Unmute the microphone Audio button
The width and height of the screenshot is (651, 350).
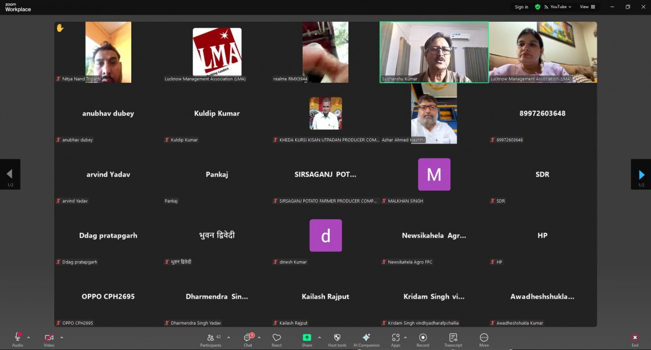click(17, 340)
